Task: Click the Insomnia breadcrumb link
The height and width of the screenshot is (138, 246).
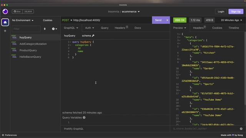Action: click(x=113, y=11)
